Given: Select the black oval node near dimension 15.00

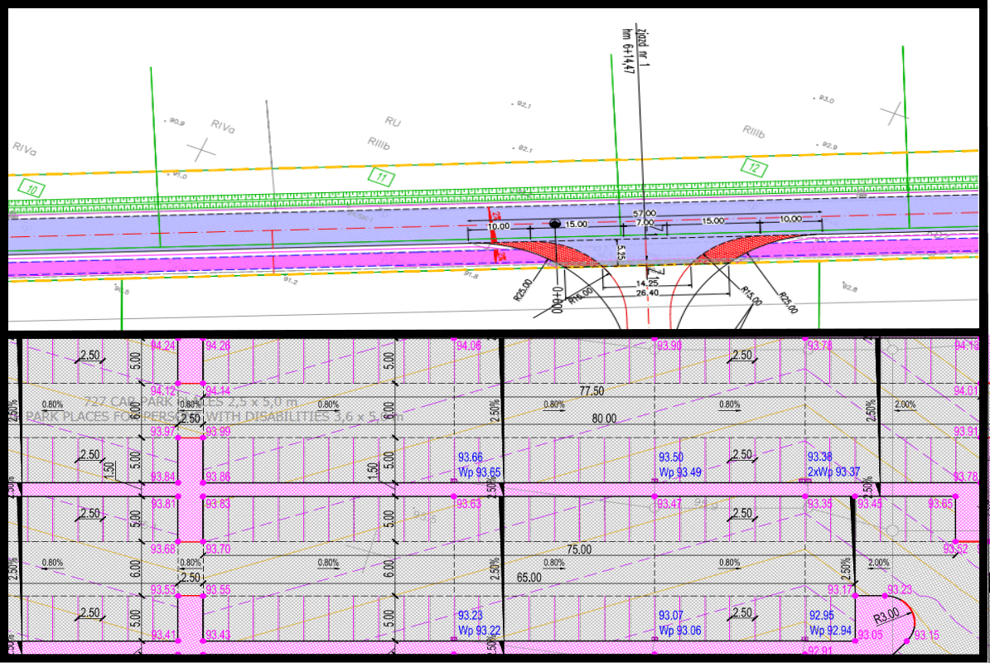Looking at the screenshot, I should coord(553,225).
